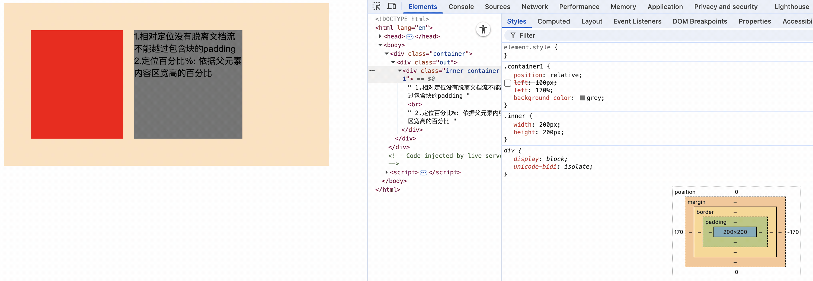Open the Privacy and security tab
Viewport: 813px width, 281px height.
click(726, 6)
